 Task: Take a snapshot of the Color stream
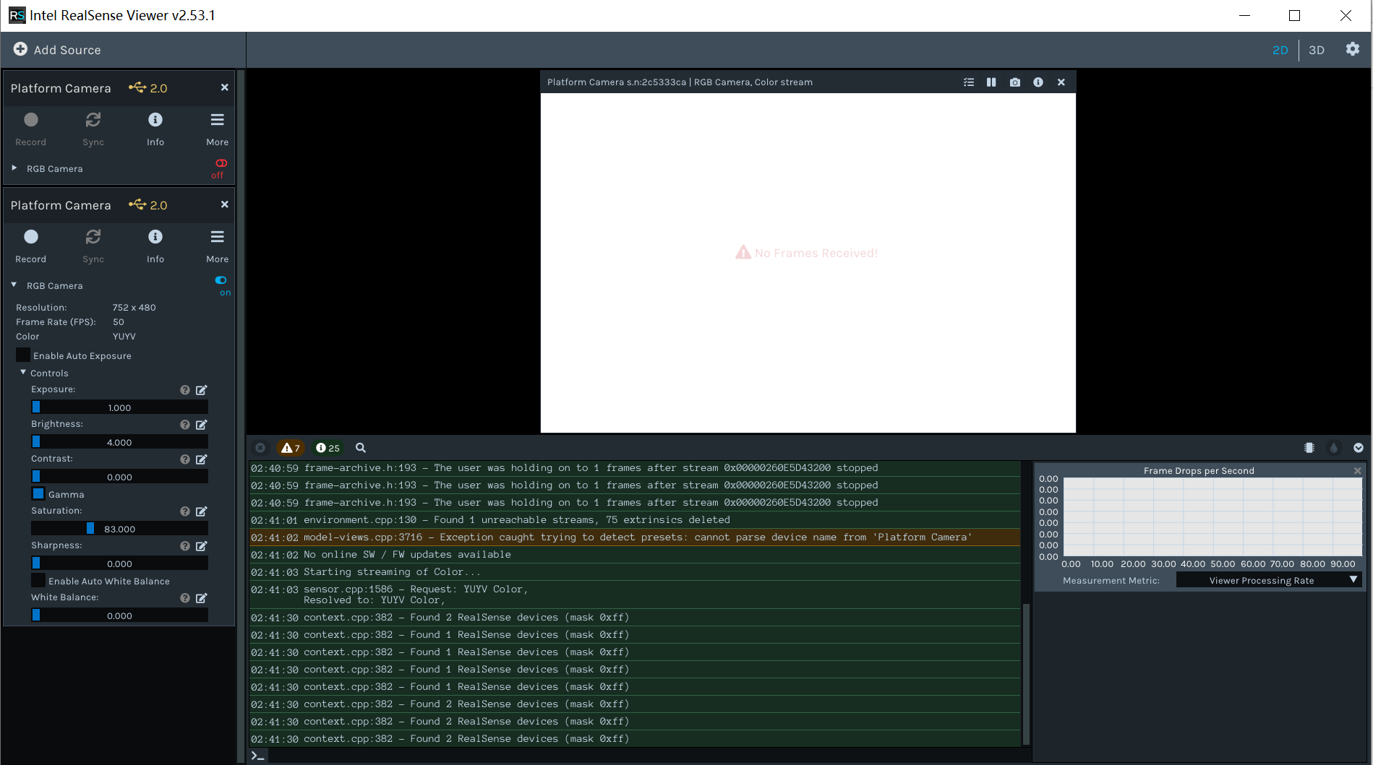(x=1014, y=82)
